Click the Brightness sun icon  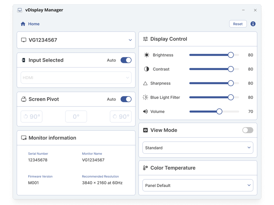(146, 55)
